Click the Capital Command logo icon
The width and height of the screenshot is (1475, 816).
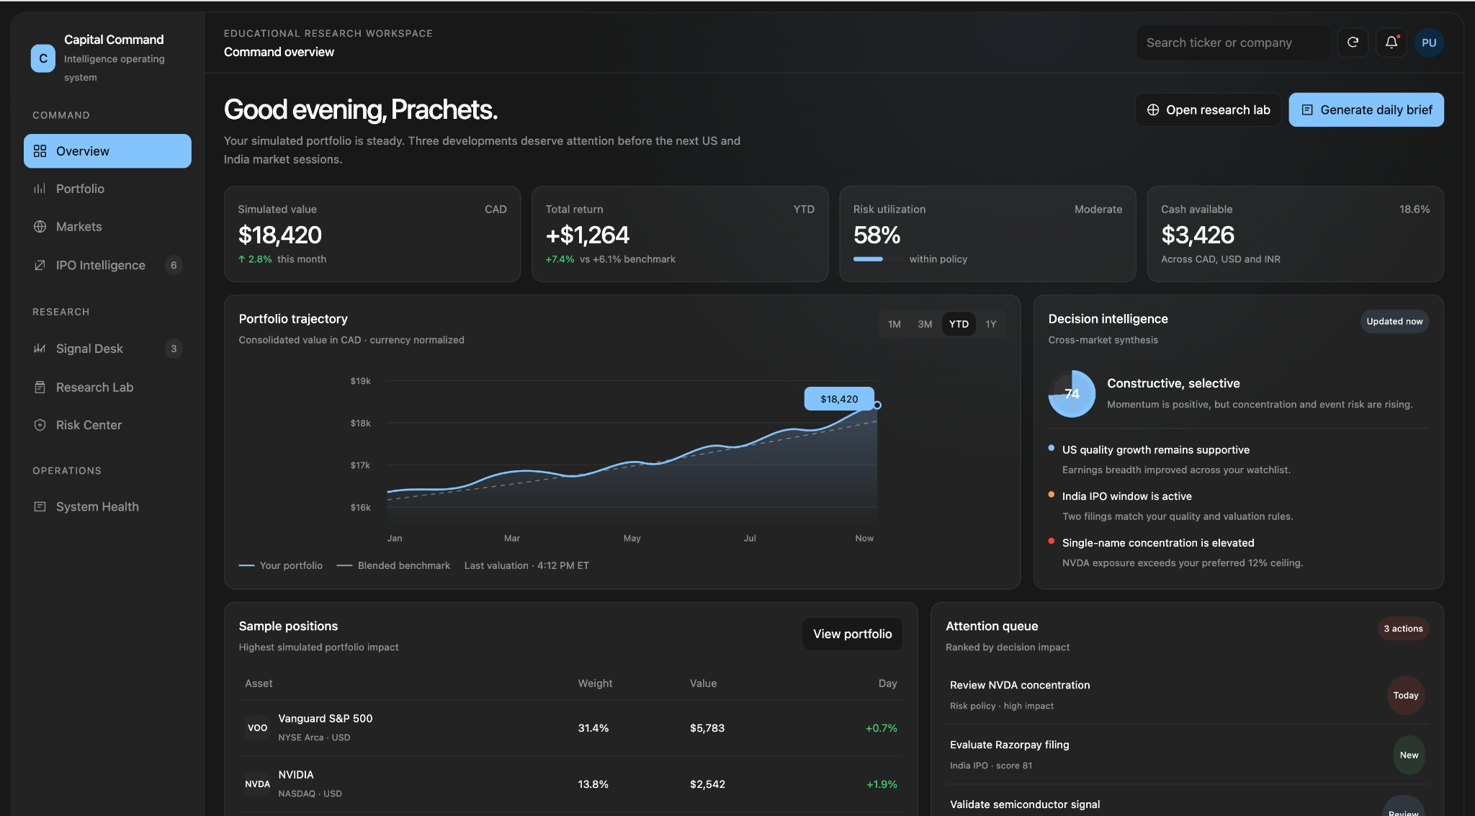coord(43,58)
